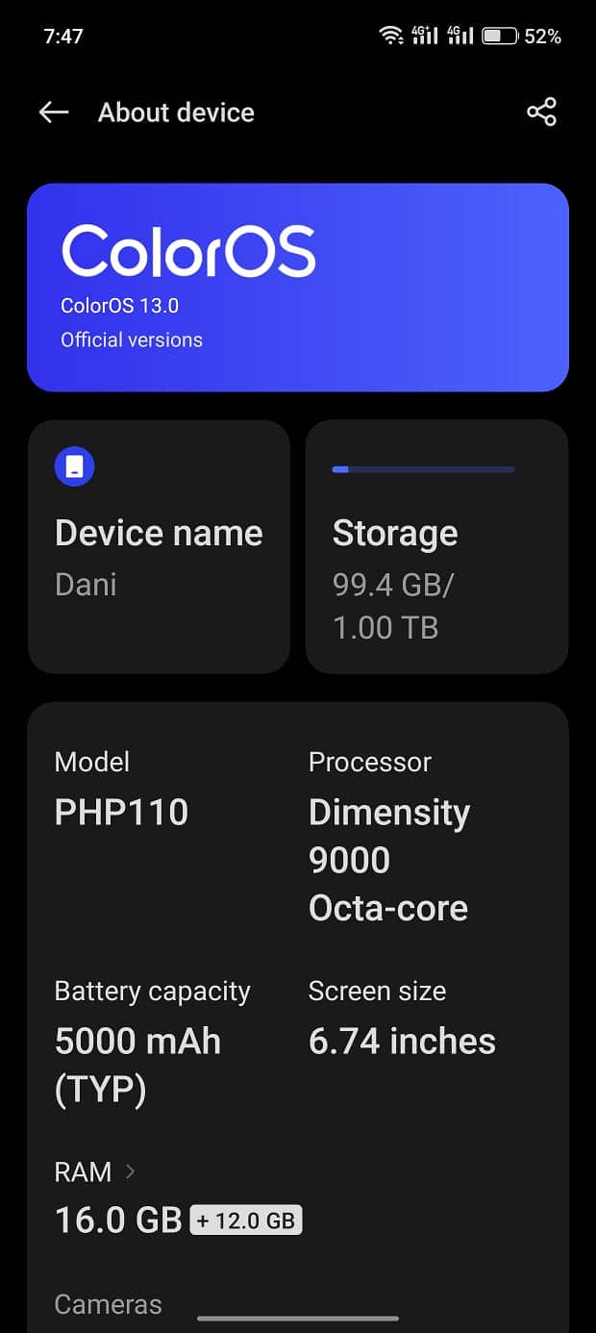
Task: Select the PHP110 model text
Action: pos(121,811)
